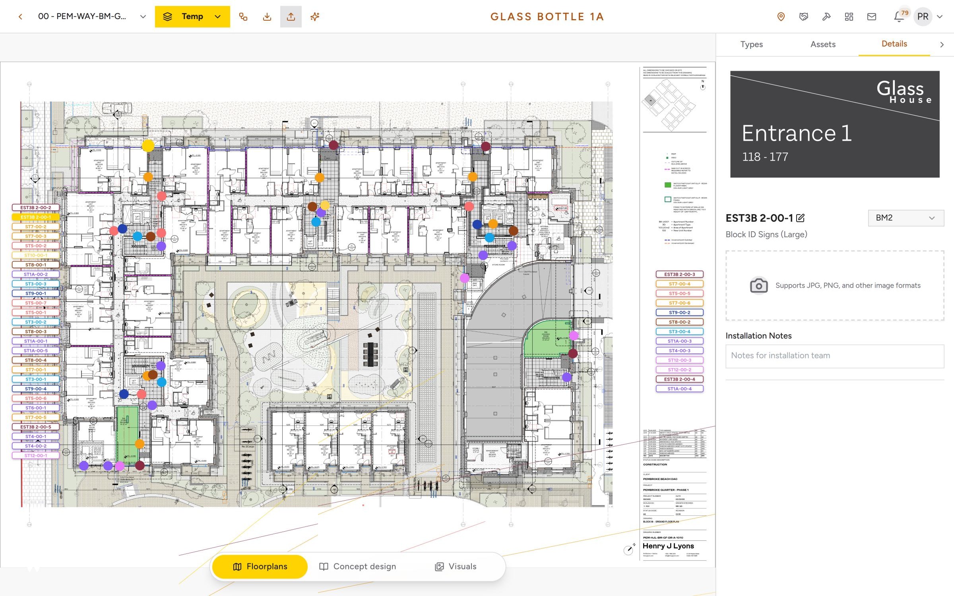Select the ST12-00-1 label in left list

click(x=36, y=455)
